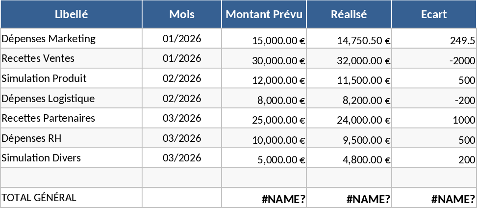Select the Simulation Produit cell
This screenshot has width=477, height=208.
tap(72, 78)
